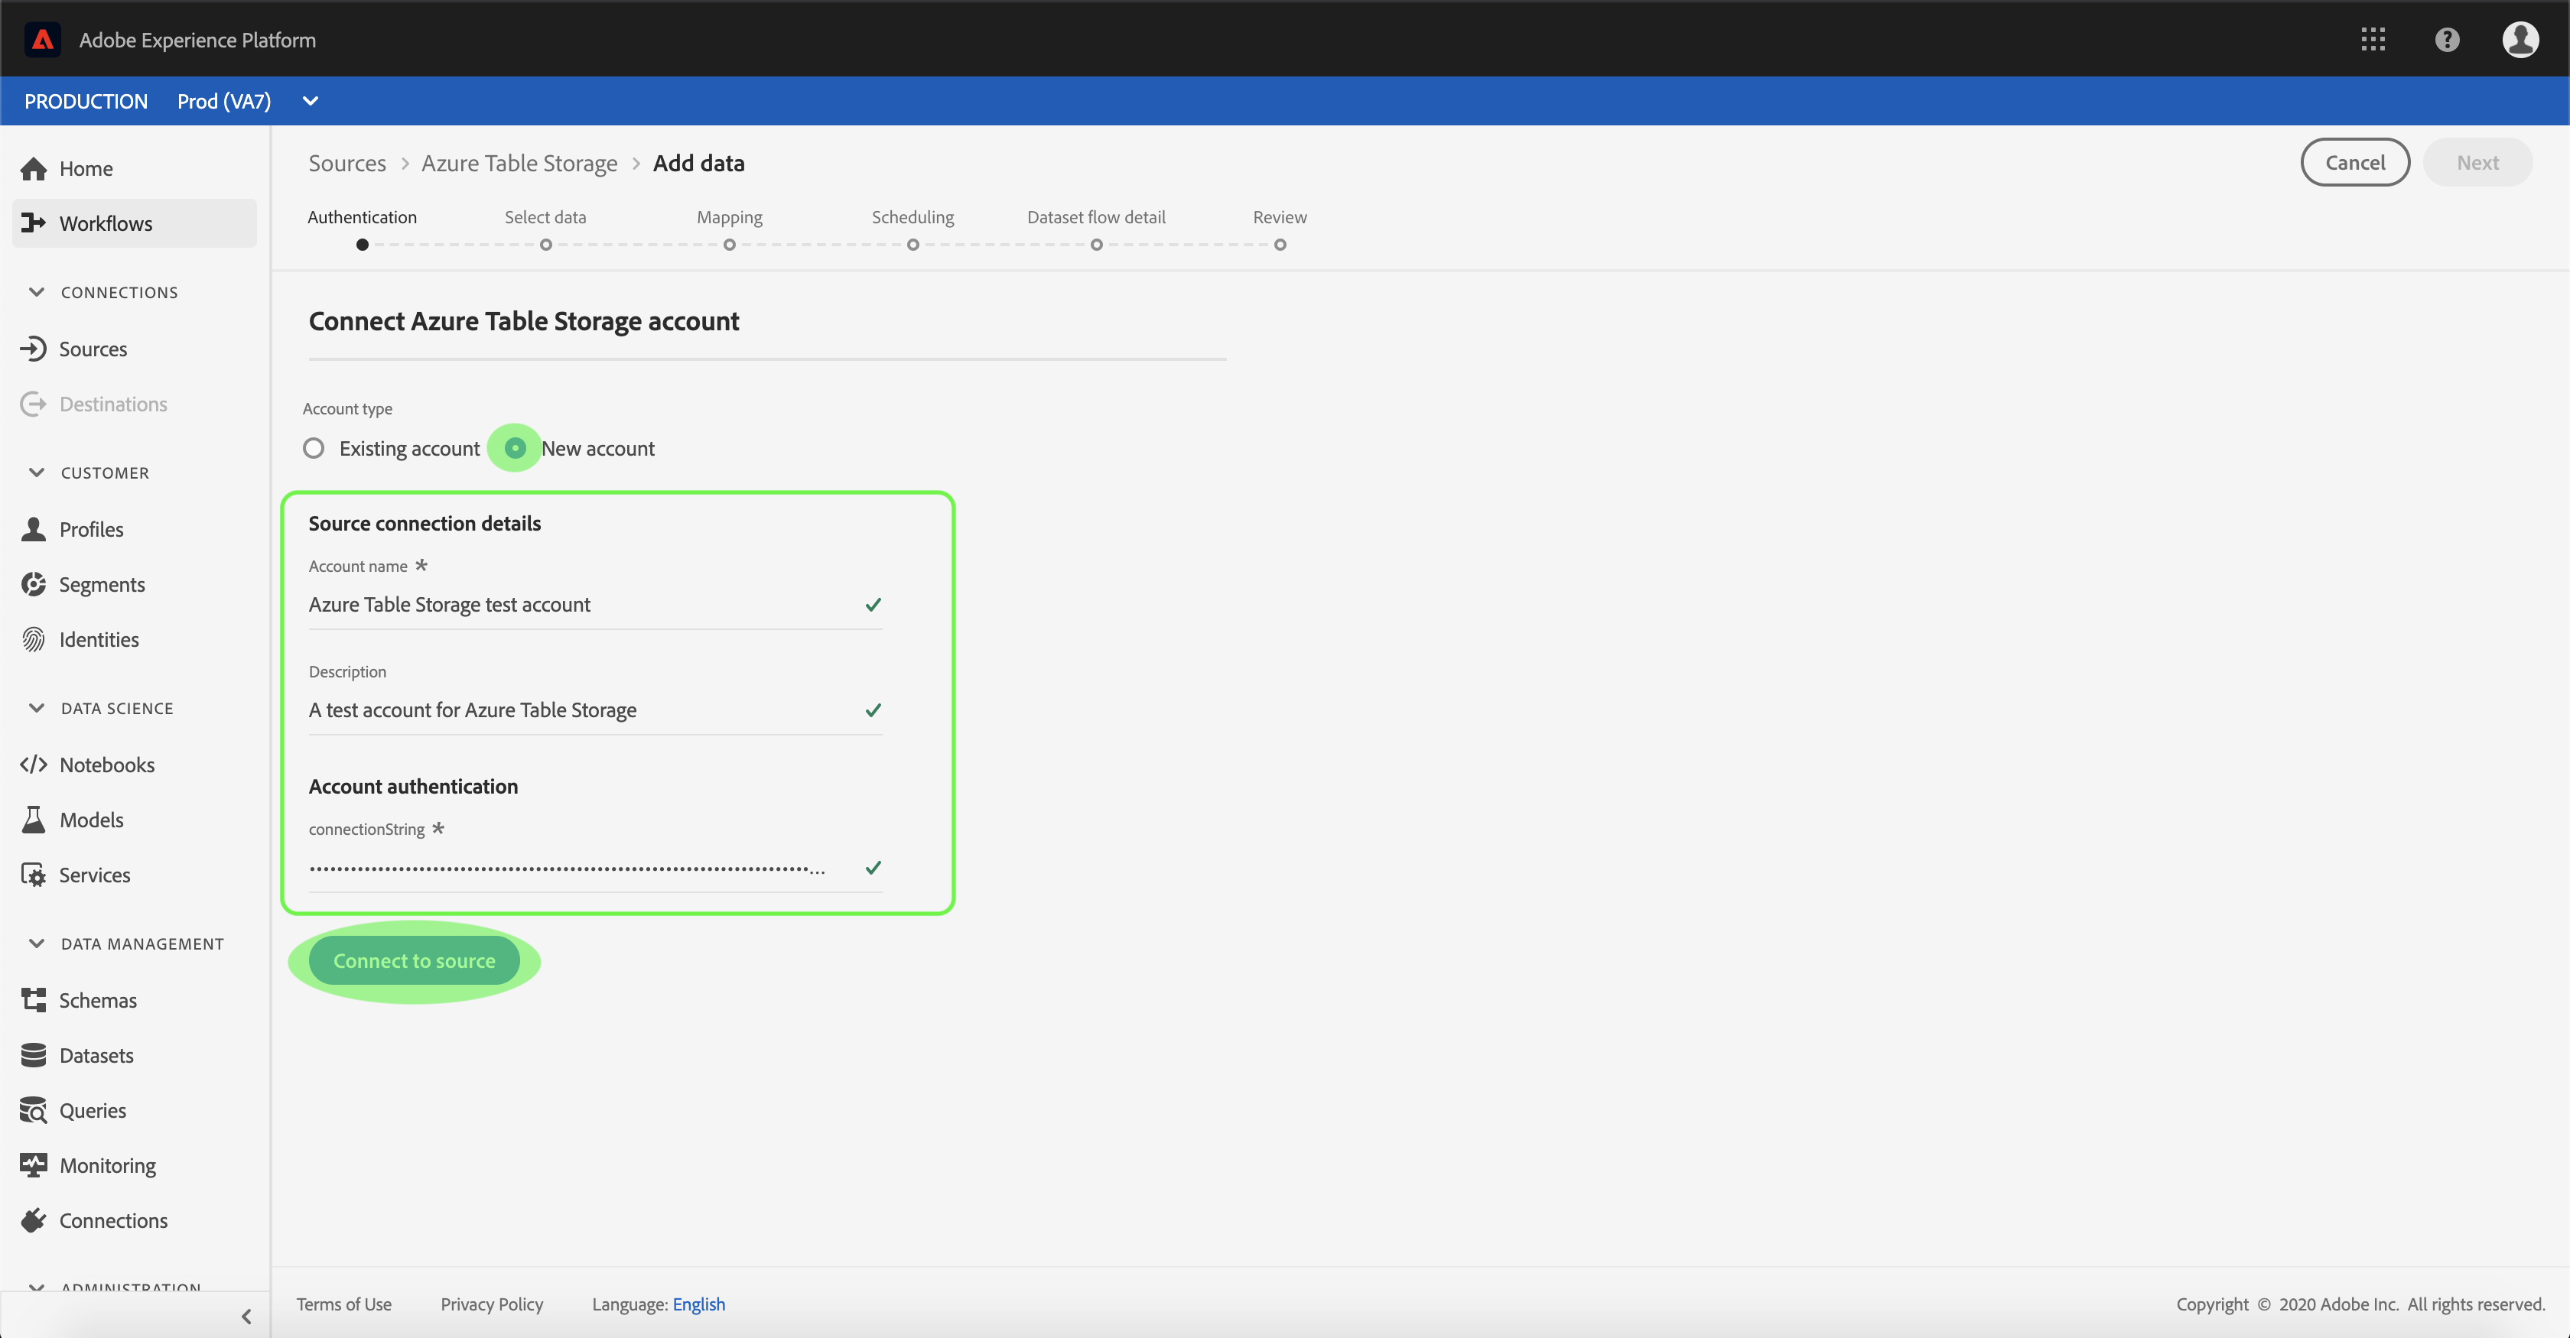2570x1338 pixels.
Task: Open Workflows in the sidebar menu
Action: point(105,223)
